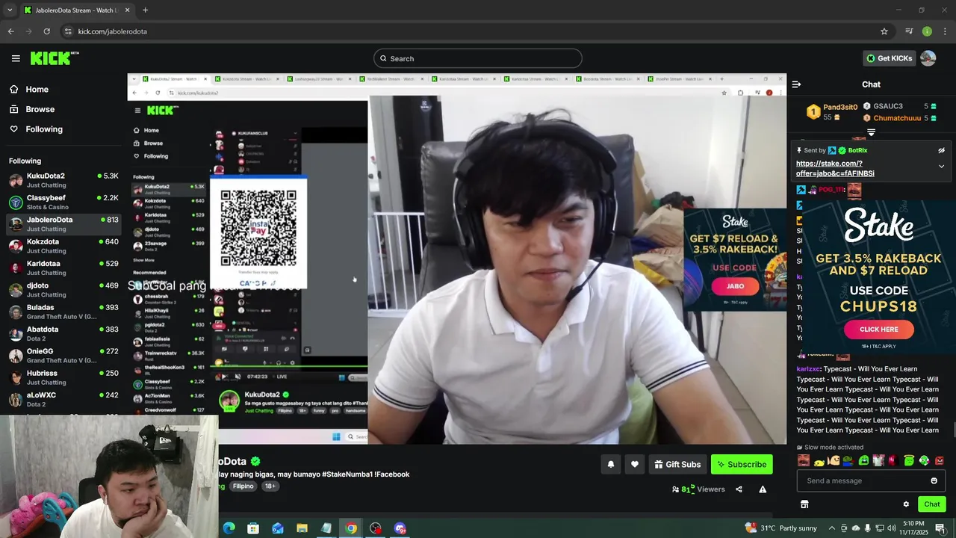The height and width of the screenshot is (538, 956).
Task: Open Kokzdota channel in sidebar
Action: coord(63,246)
